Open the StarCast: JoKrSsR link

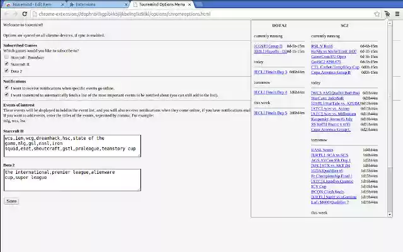tap(327, 98)
